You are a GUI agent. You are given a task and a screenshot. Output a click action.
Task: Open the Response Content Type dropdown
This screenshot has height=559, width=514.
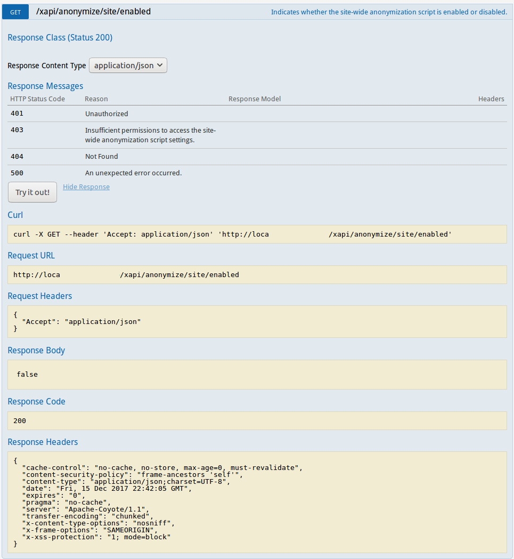(x=128, y=66)
